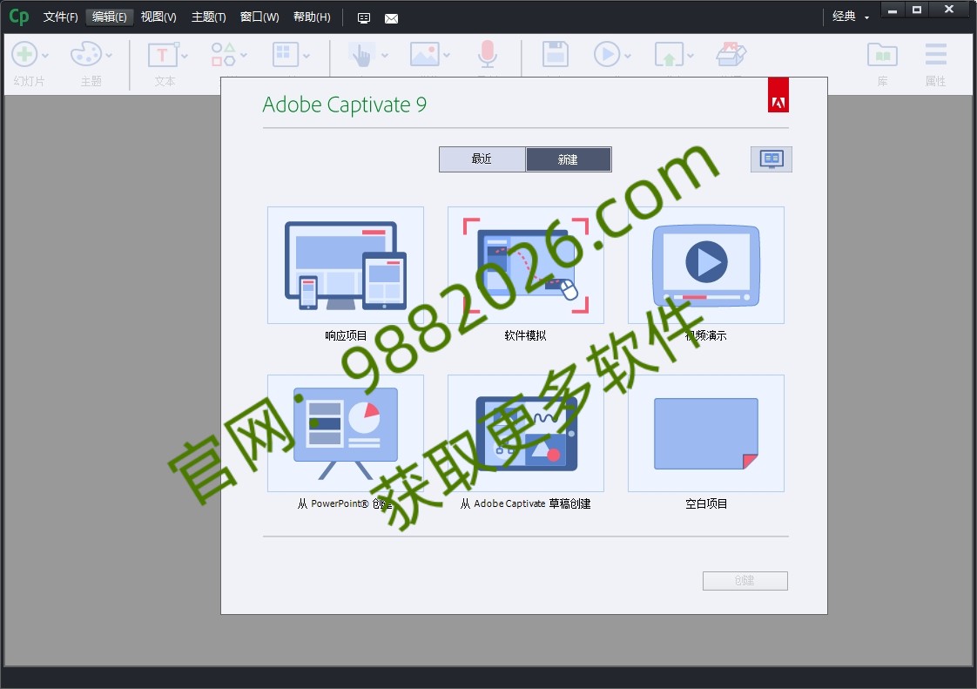Screen dimensions: 977x689
Task: Click the red Adobe logo in dialog
Action: pyautogui.click(x=778, y=95)
